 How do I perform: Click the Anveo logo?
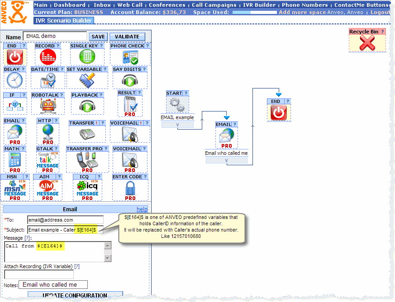click(x=15, y=12)
